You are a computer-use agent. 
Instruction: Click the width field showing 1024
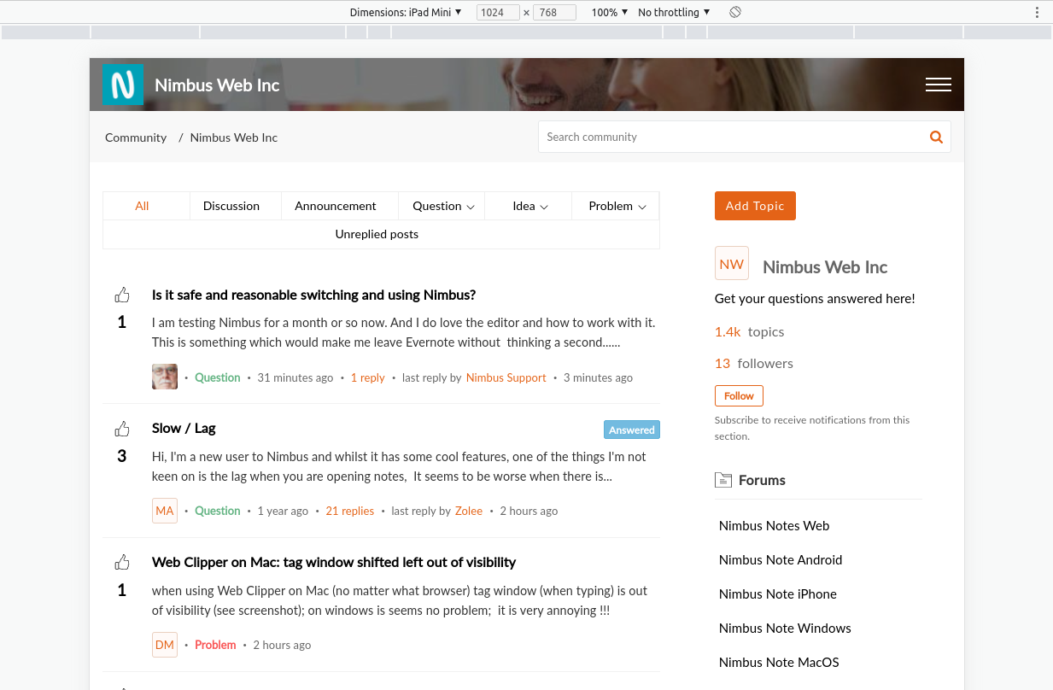coord(498,12)
